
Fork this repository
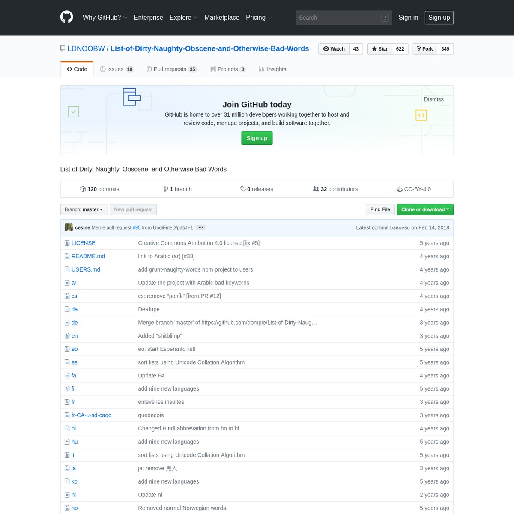425,49
